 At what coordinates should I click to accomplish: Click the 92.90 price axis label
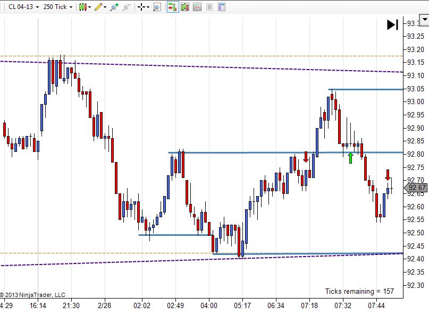[x=416, y=128]
